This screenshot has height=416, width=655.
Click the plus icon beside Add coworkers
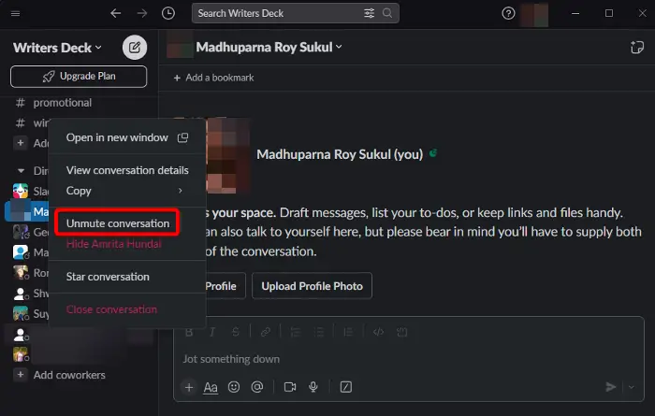(x=20, y=374)
